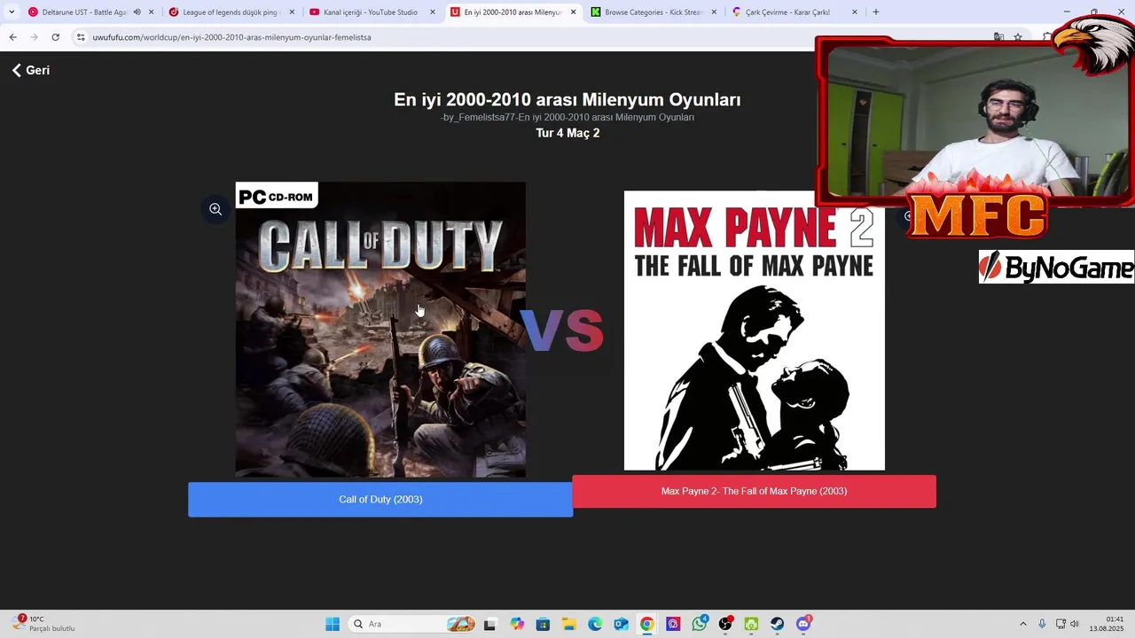Open Discord from the taskbar
1135x638 pixels.
(803, 624)
